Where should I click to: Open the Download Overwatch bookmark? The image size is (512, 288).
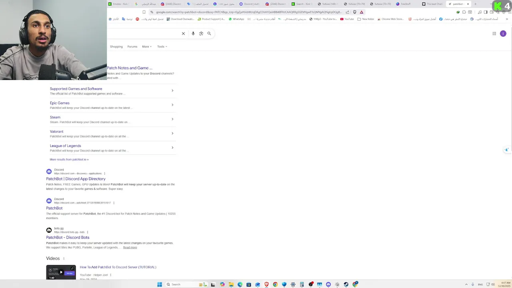point(180,19)
